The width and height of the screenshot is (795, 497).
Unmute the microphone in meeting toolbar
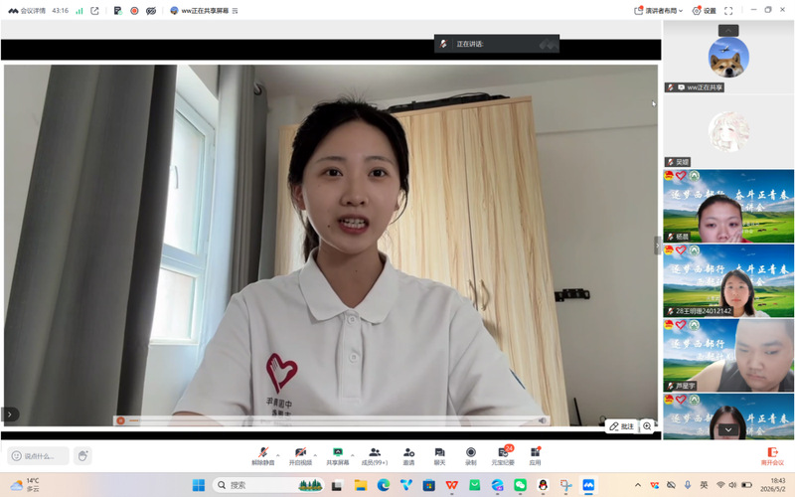263,455
